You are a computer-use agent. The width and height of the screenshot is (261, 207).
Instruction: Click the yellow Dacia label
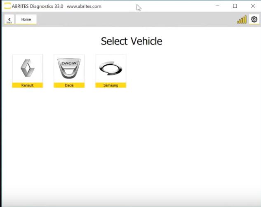click(69, 85)
